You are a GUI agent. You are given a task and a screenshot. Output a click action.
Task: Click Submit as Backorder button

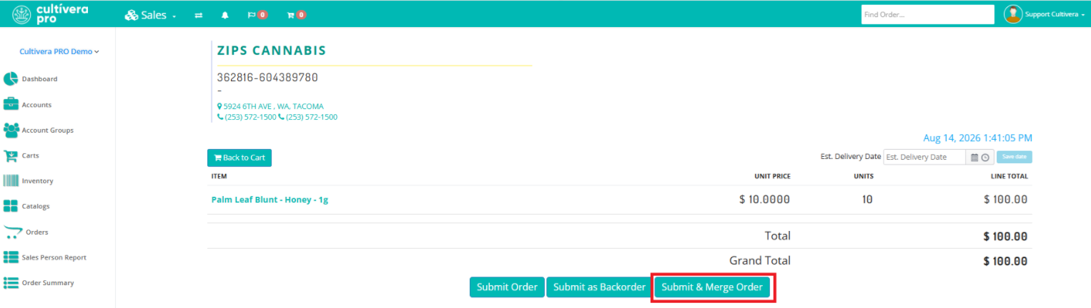[599, 287]
